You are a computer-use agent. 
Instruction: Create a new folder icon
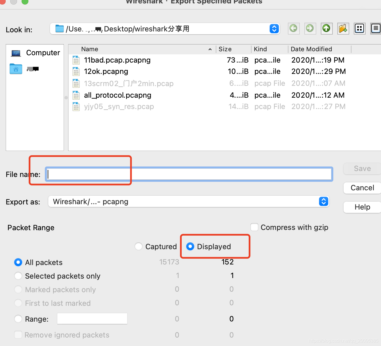click(343, 28)
